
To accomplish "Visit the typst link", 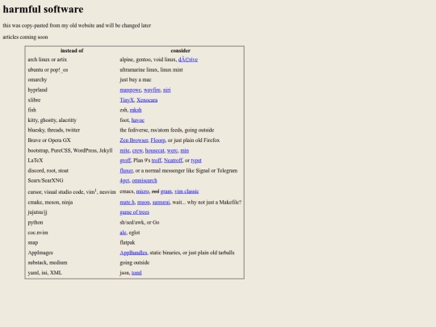I will (x=196, y=161).
